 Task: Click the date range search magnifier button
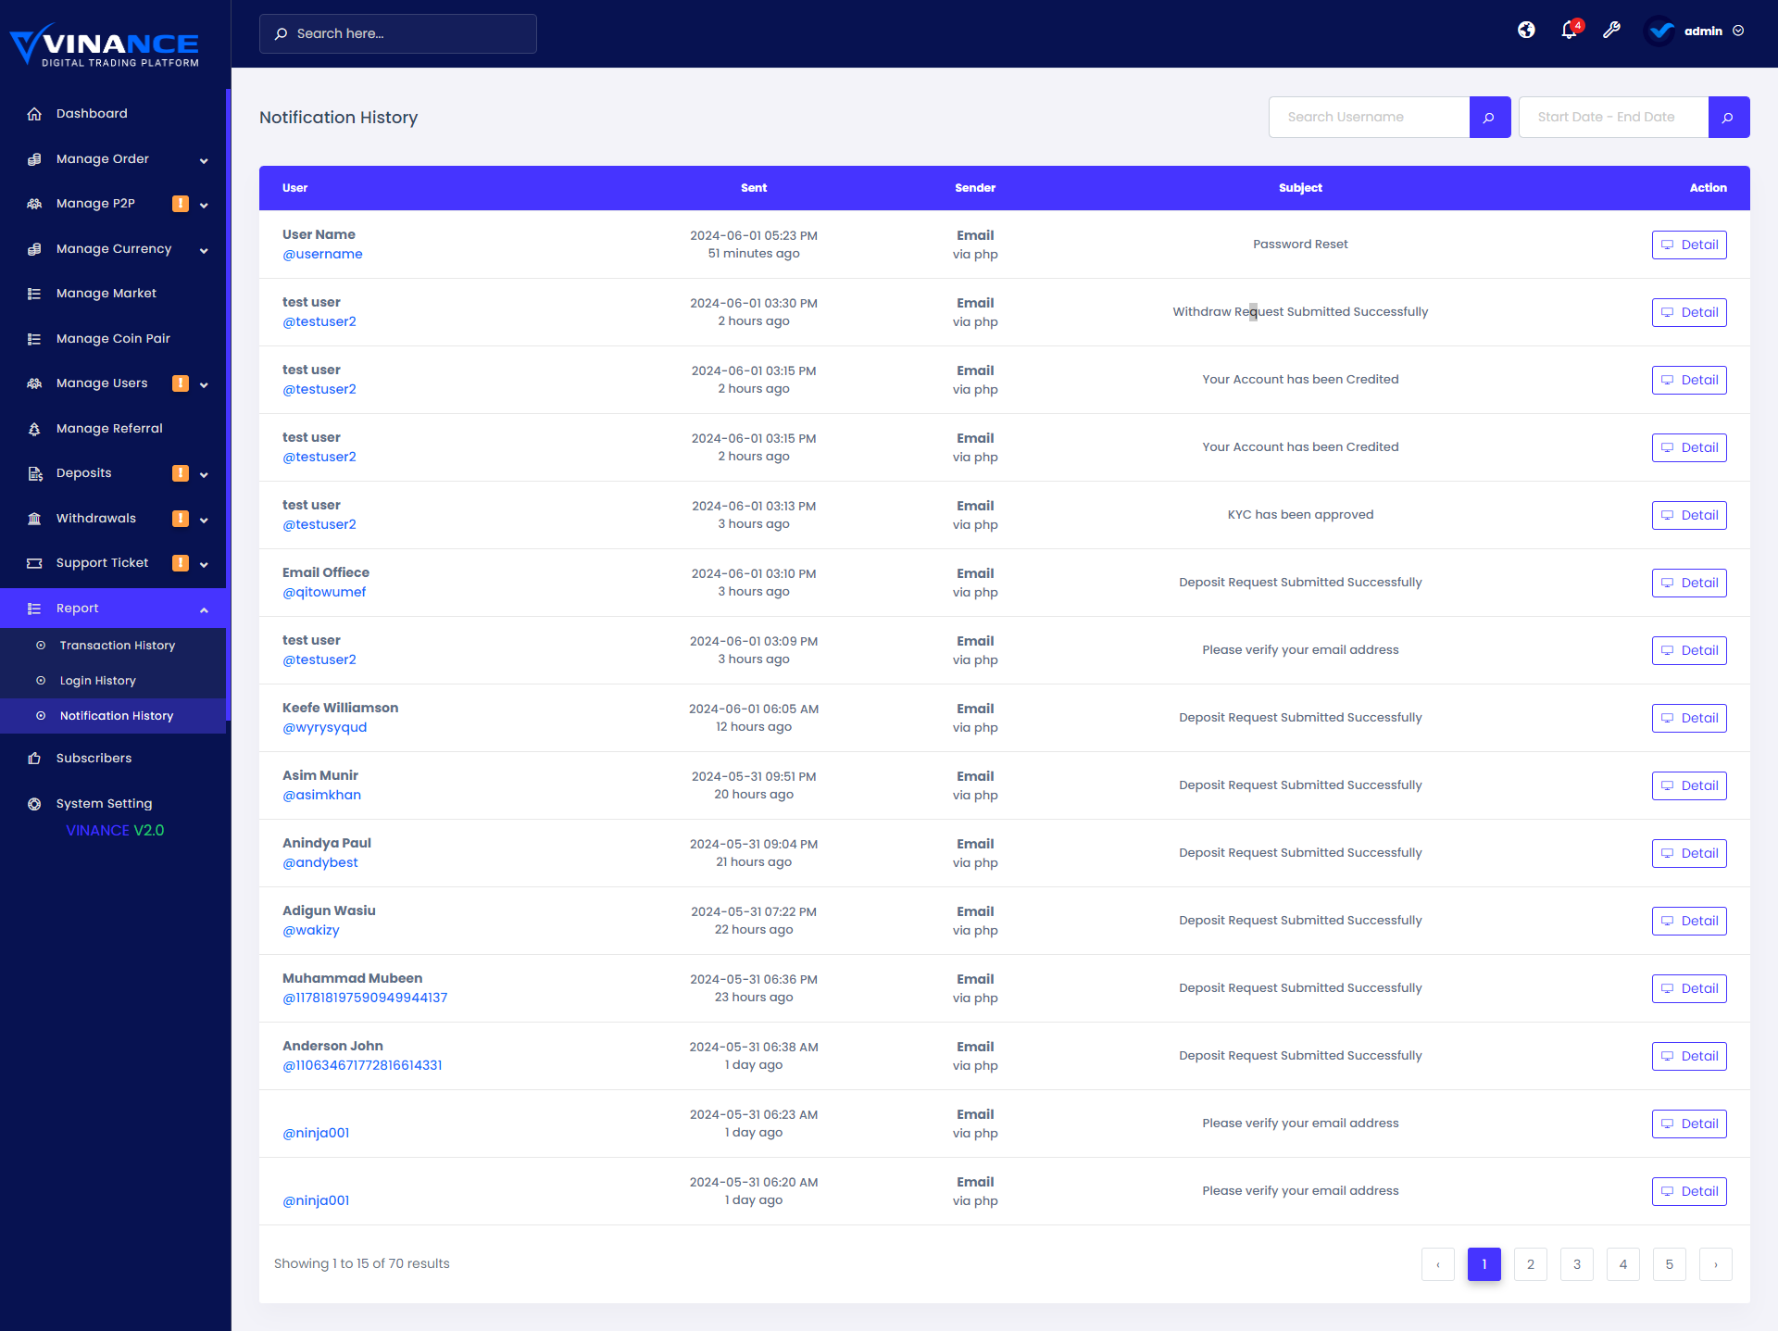coord(1728,118)
